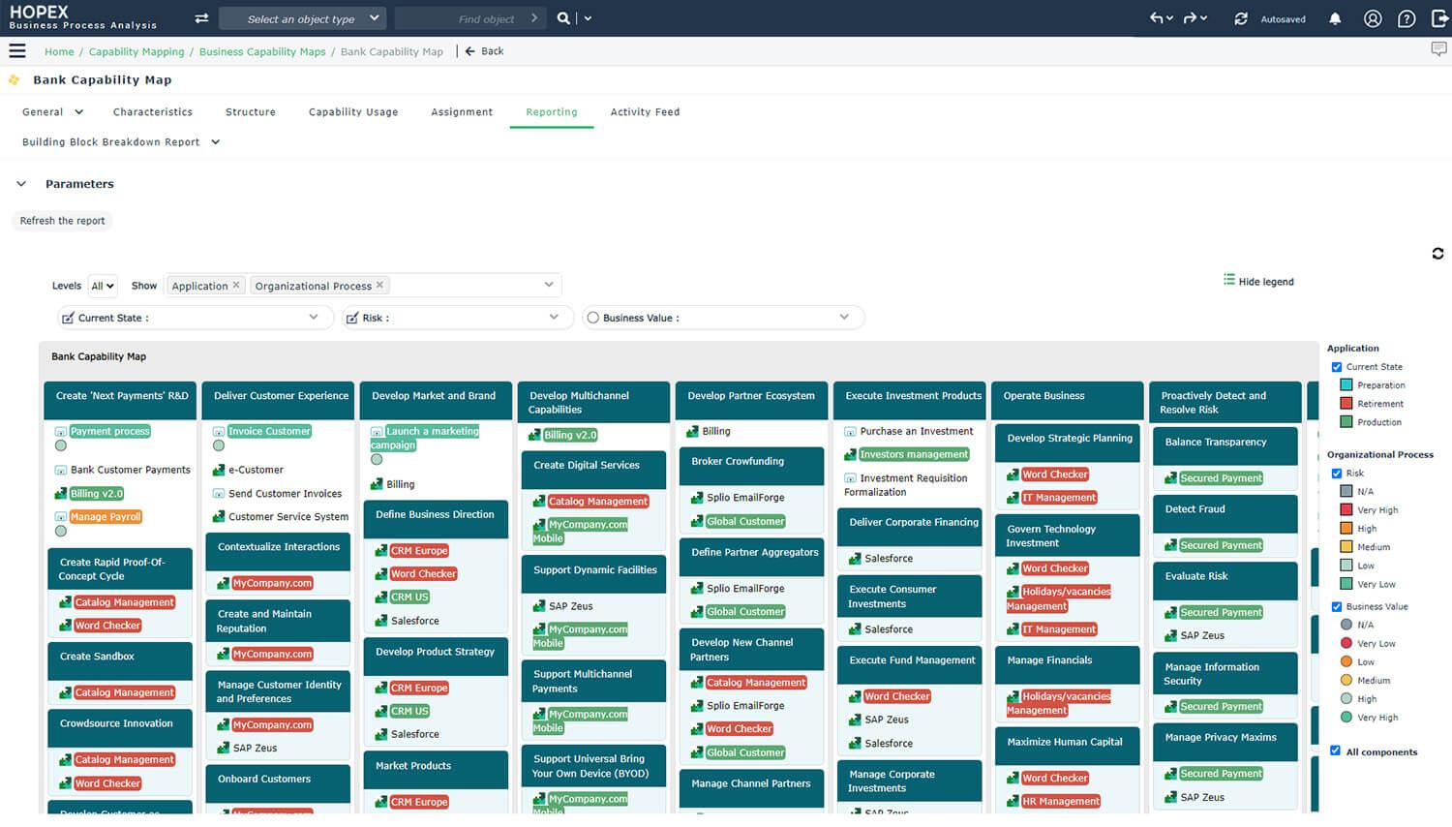
Task: Click the swap arrows icon in header
Action: 201,18
